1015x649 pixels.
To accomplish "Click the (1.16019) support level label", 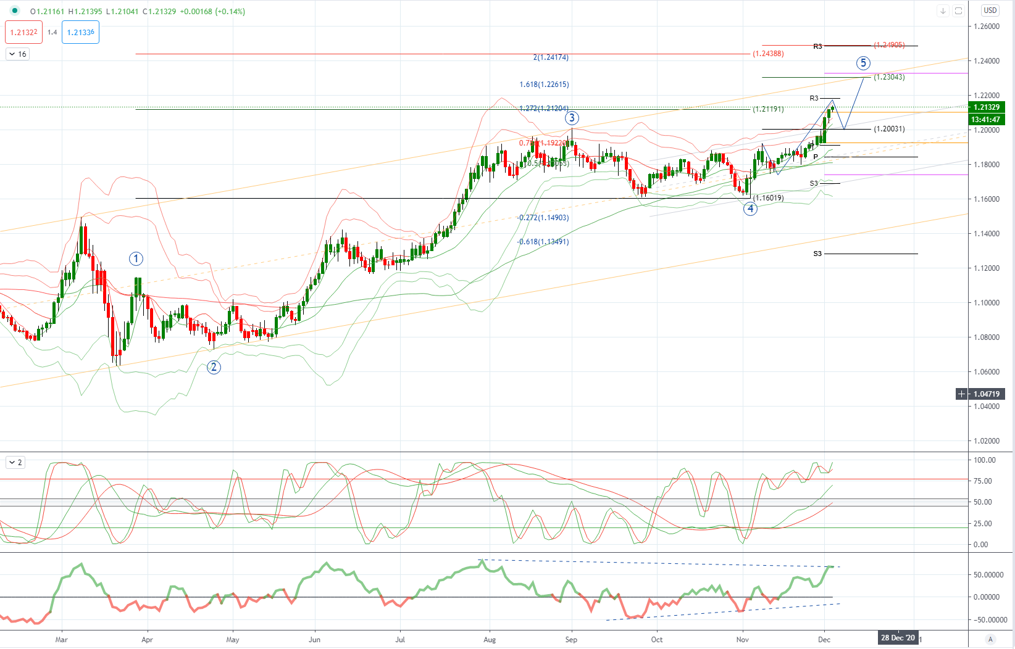I will (768, 198).
